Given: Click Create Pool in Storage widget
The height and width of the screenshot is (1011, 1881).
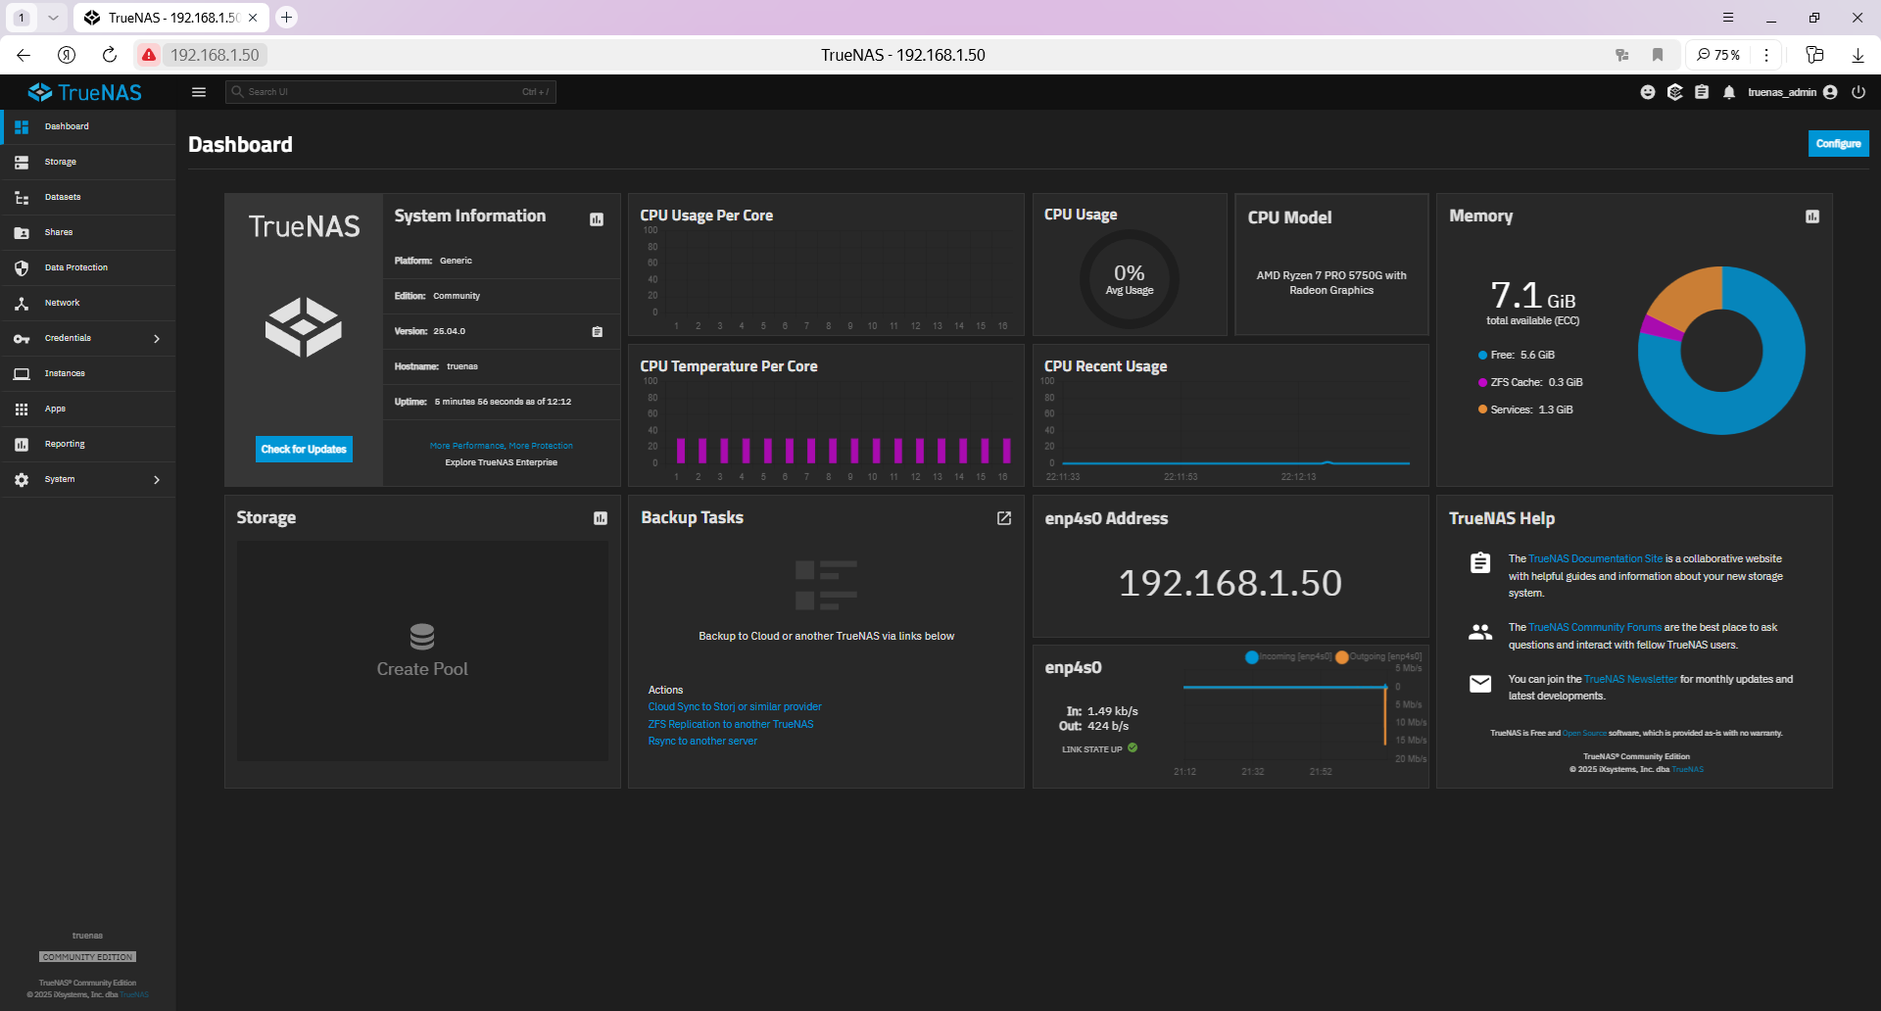Looking at the screenshot, I should point(422,650).
